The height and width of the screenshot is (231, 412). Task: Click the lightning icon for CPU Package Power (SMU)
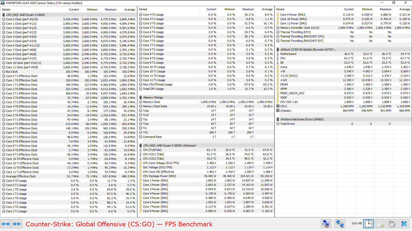(141, 176)
